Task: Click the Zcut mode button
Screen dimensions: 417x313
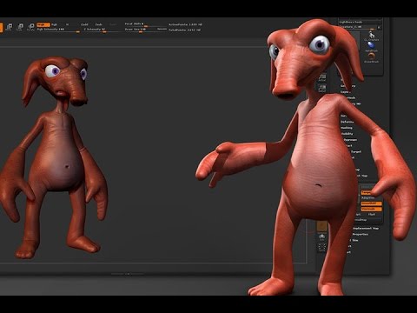Action: tap(113, 24)
